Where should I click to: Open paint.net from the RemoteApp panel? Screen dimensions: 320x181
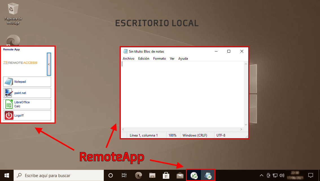coord(27,93)
